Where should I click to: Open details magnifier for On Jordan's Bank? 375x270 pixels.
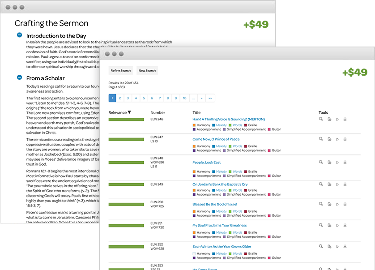(x=321, y=184)
